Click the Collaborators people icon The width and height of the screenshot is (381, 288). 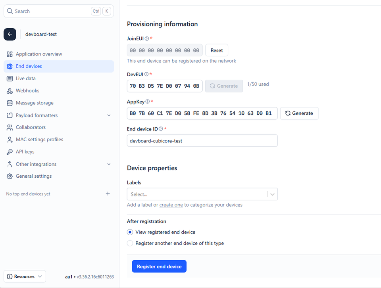click(x=10, y=127)
